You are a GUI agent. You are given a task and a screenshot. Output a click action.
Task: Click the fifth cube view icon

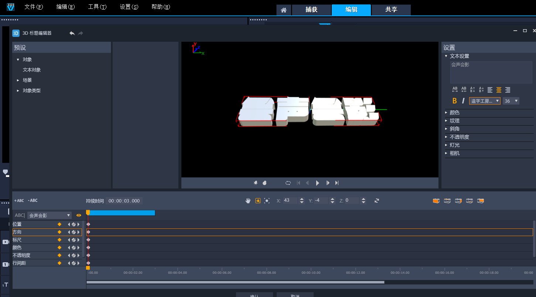pos(481,201)
